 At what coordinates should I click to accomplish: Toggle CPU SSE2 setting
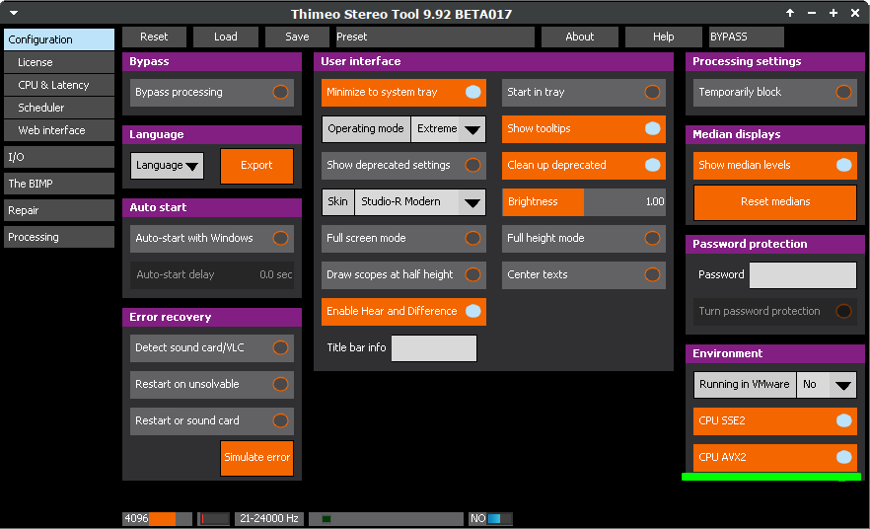[x=775, y=420]
